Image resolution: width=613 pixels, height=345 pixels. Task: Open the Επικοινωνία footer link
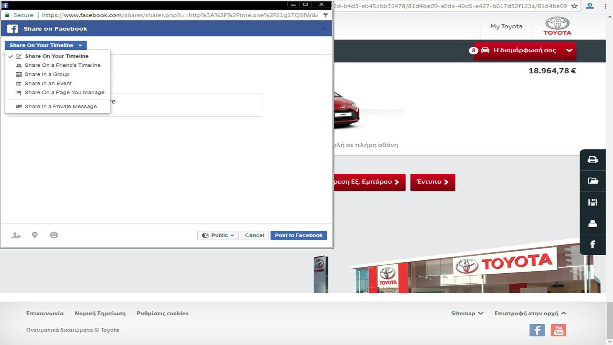click(45, 313)
